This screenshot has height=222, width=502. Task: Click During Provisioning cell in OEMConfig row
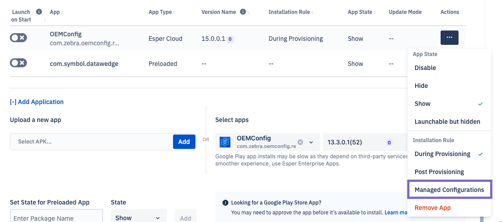296,39
